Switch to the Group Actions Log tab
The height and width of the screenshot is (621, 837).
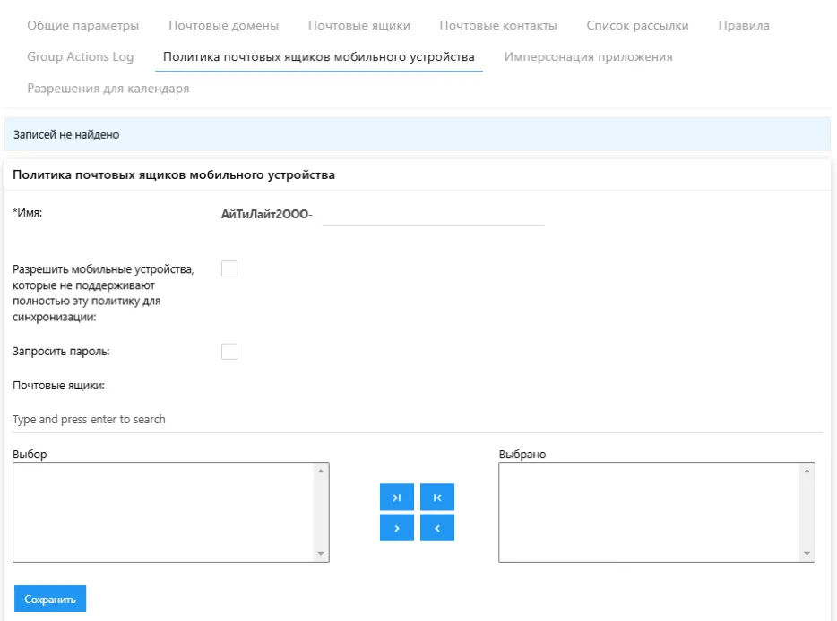[81, 56]
